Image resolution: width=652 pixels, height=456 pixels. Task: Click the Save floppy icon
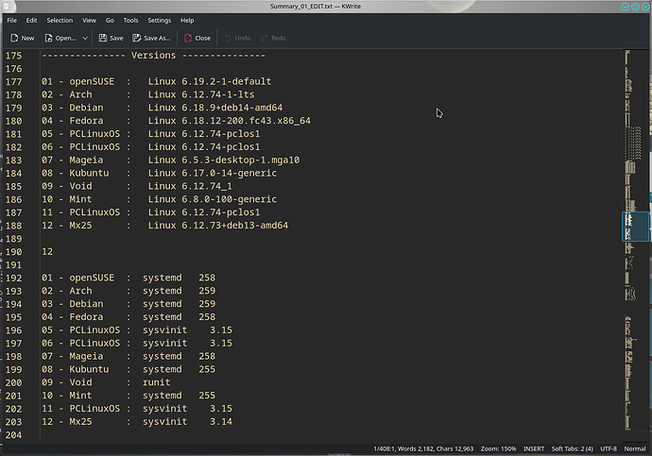click(103, 38)
